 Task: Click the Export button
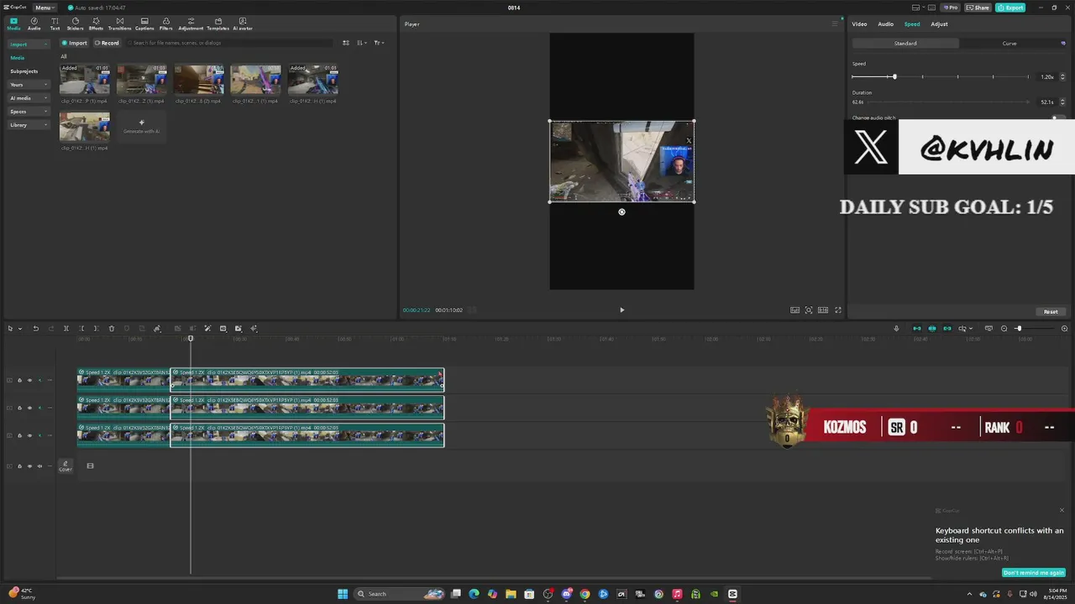(1010, 8)
